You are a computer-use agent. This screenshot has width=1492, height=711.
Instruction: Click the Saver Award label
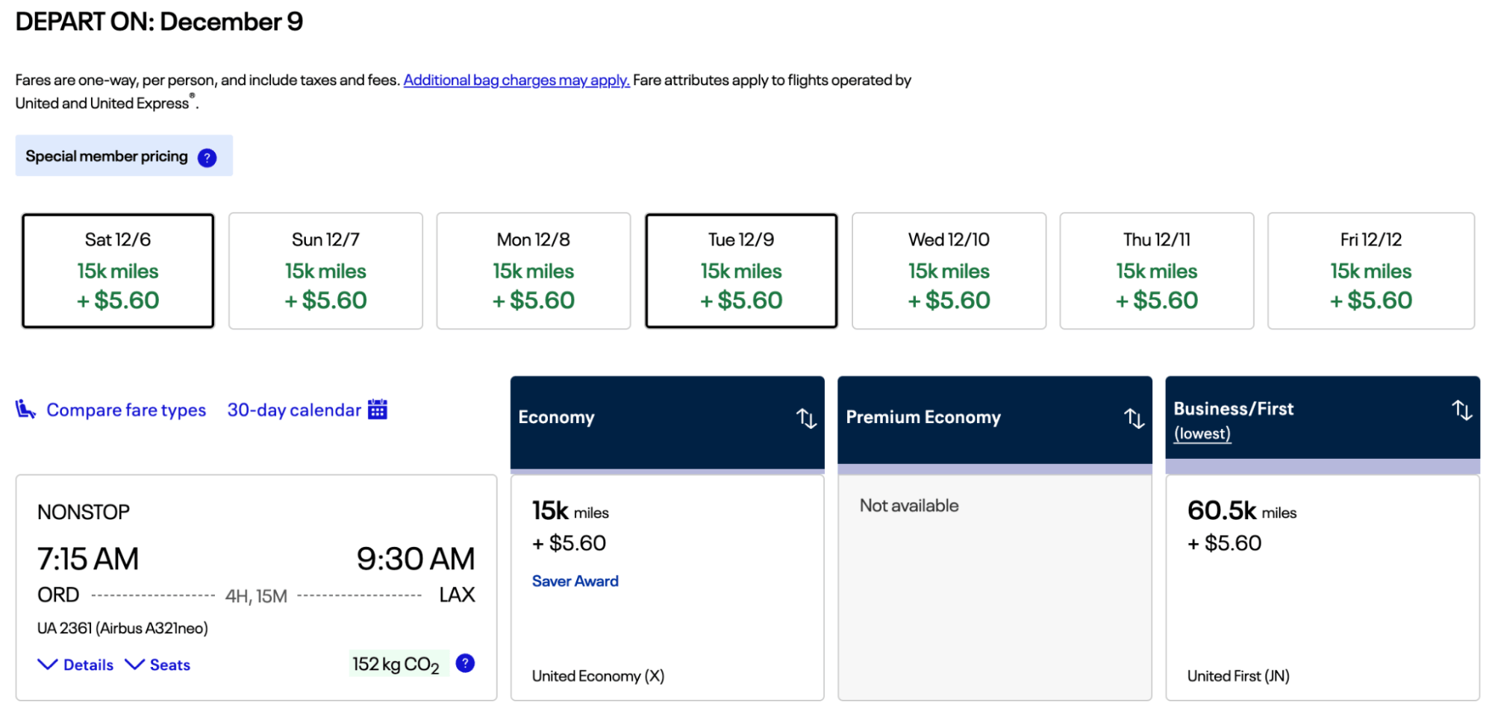pos(575,580)
